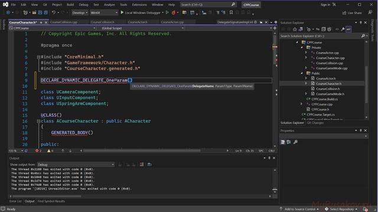Image resolution: width=378 pixels, height=212 pixels.
Task: Click the Save All icon
Action: (45, 12)
